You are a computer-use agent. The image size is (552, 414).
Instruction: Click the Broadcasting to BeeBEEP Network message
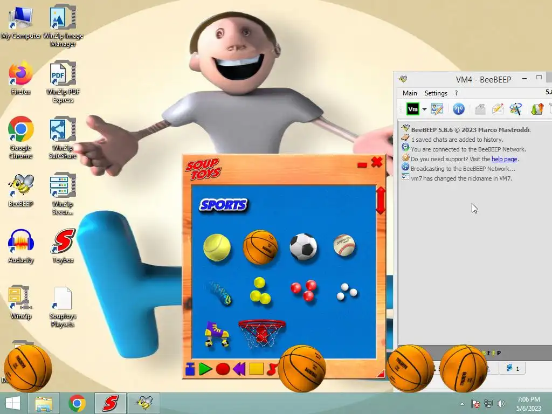(463, 169)
